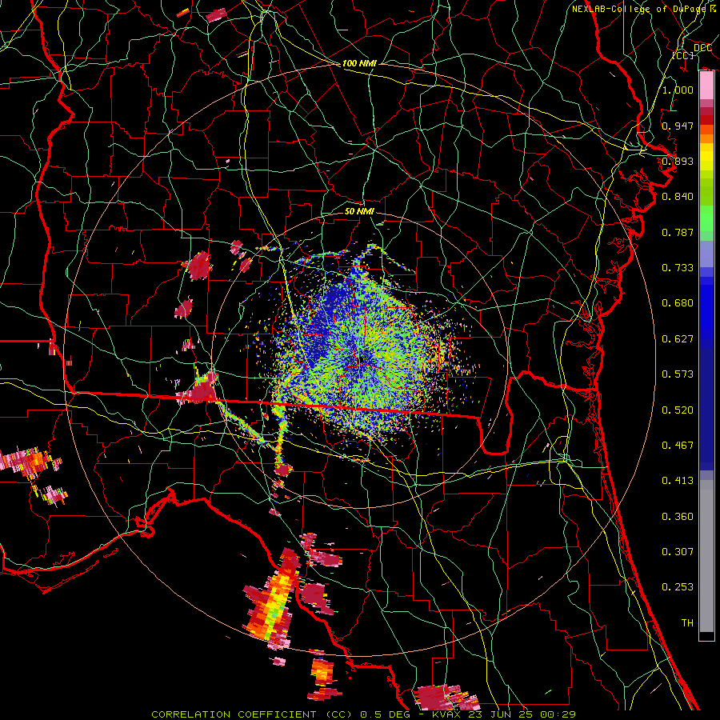Pick the light pink swatch beside 1.000

click(706, 86)
